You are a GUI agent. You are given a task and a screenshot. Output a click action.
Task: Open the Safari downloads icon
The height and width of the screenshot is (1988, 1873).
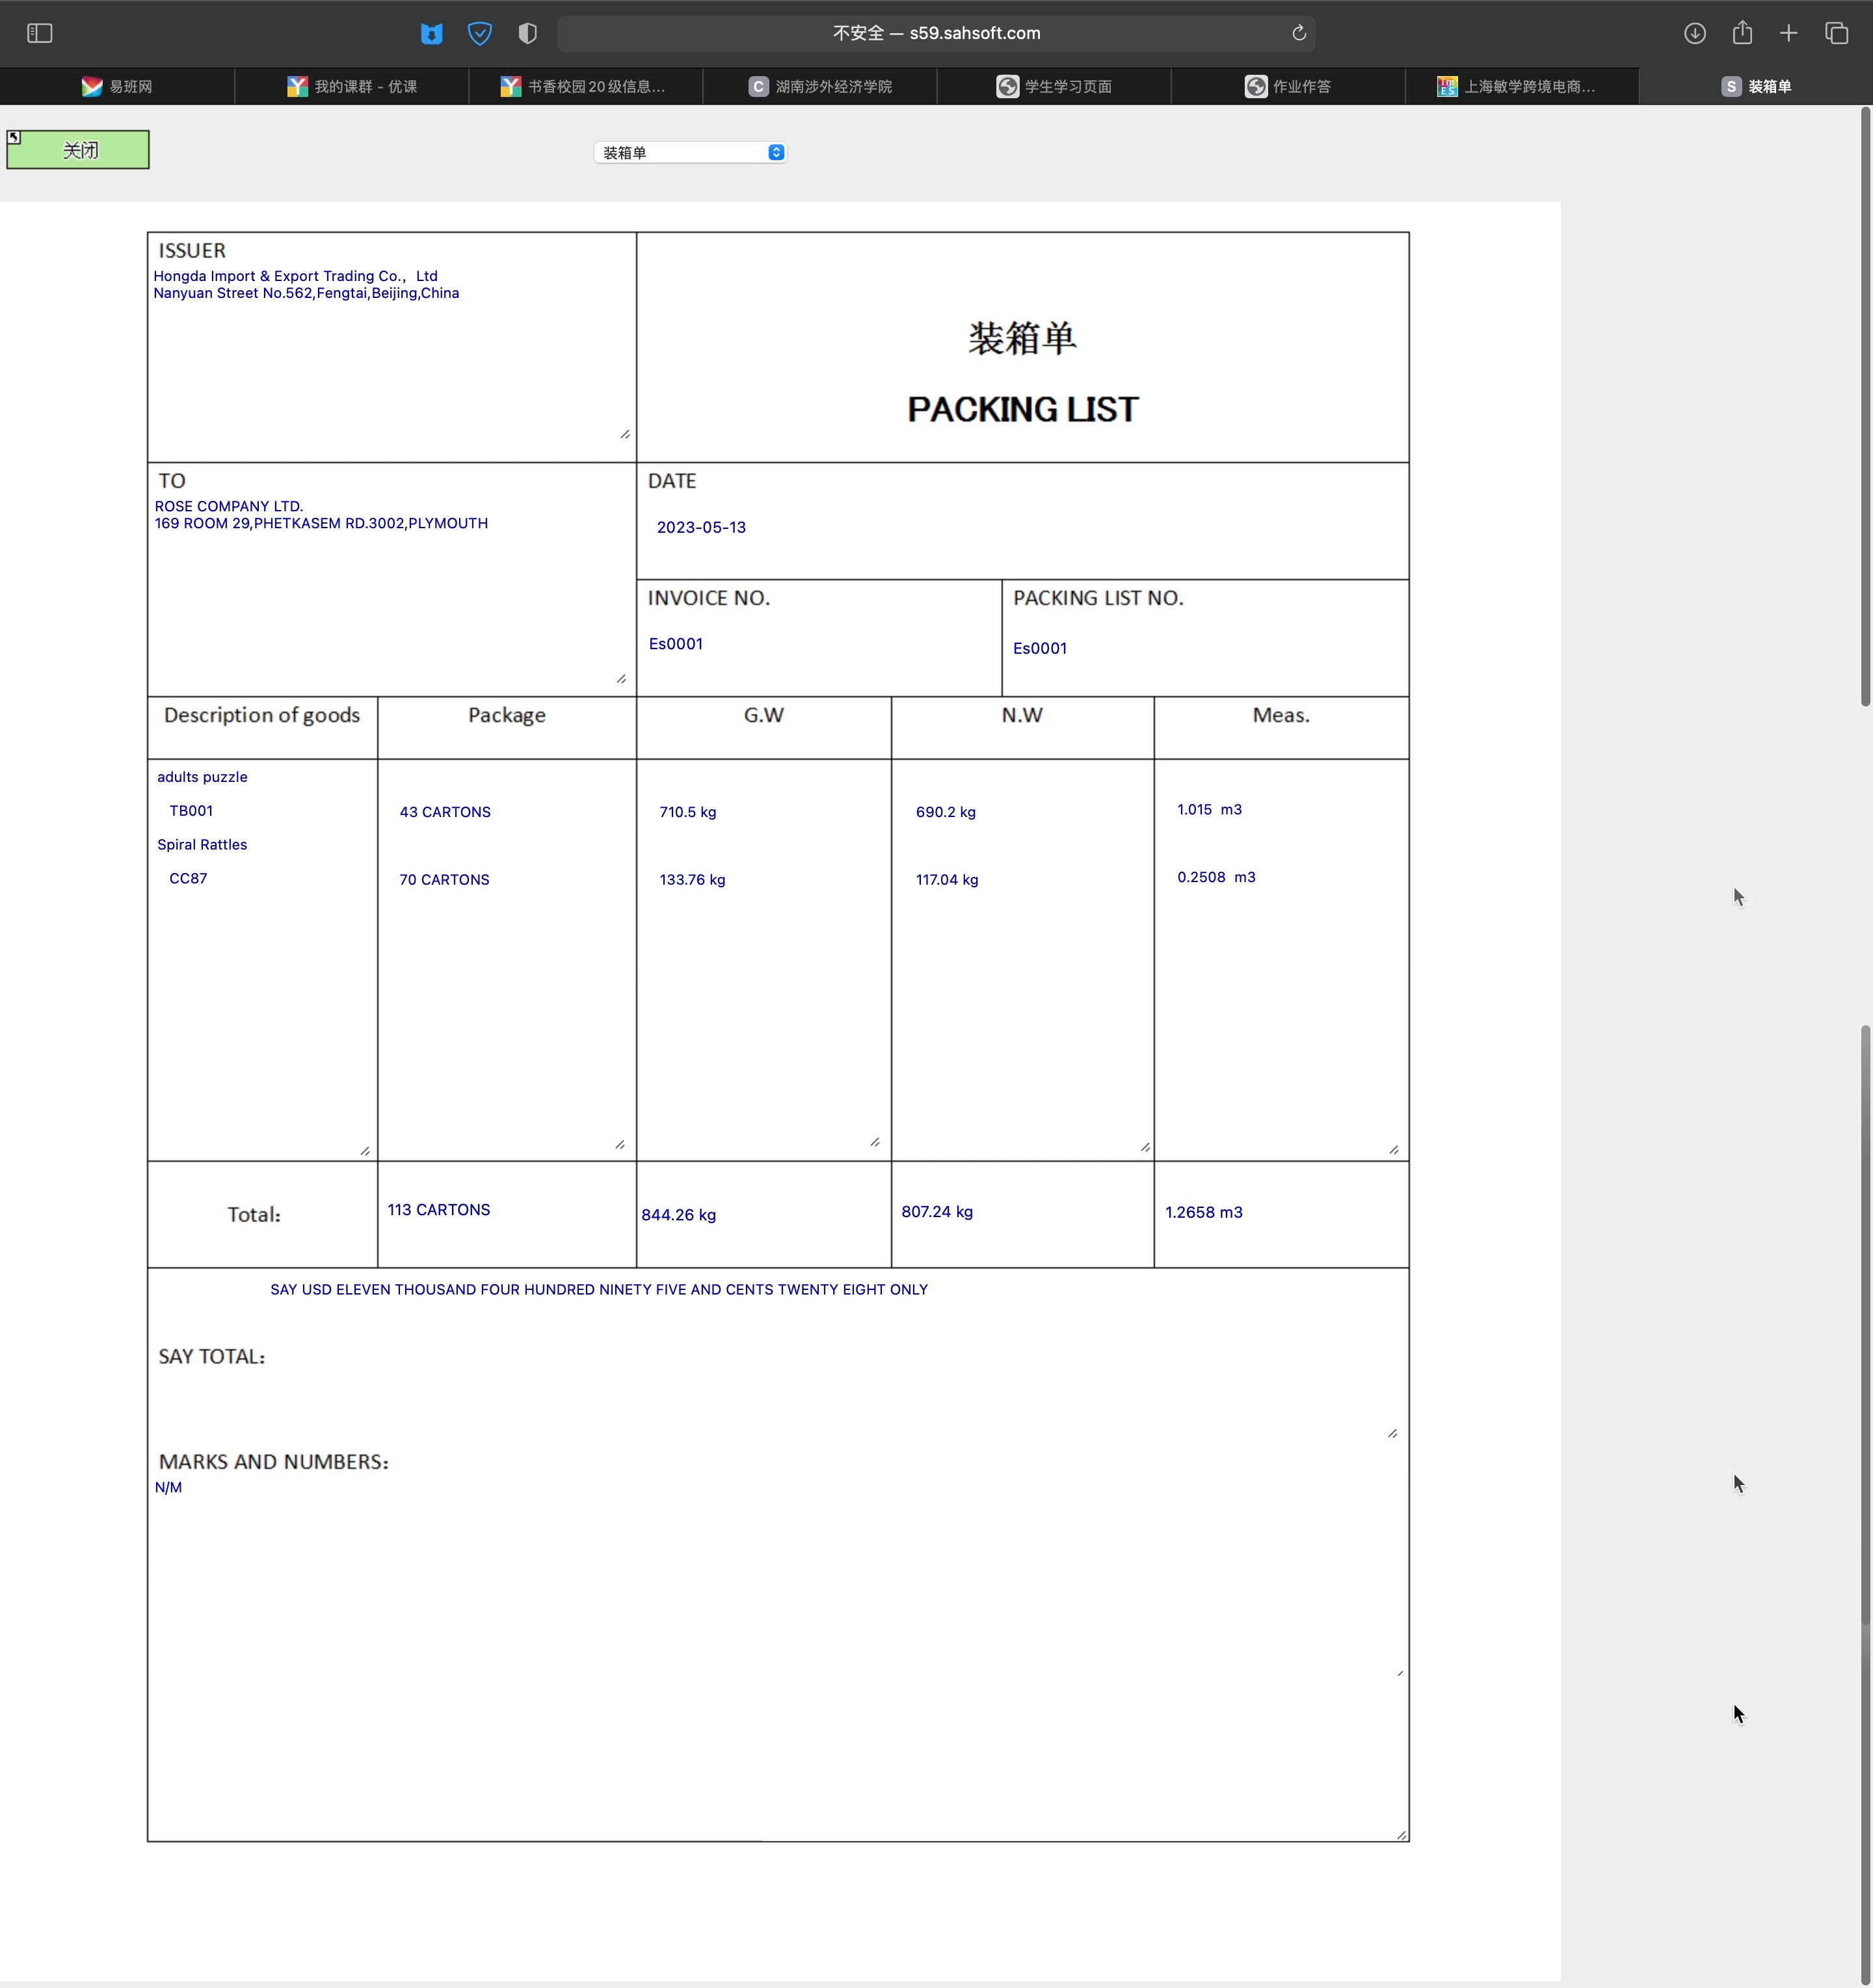coord(1694,33)
